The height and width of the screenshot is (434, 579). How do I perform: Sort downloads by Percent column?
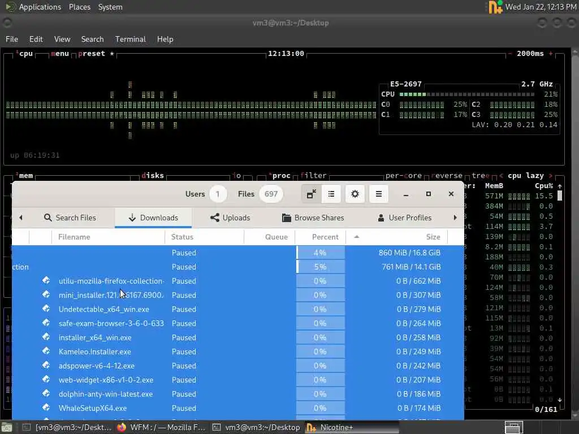click(x=321, y=237)
